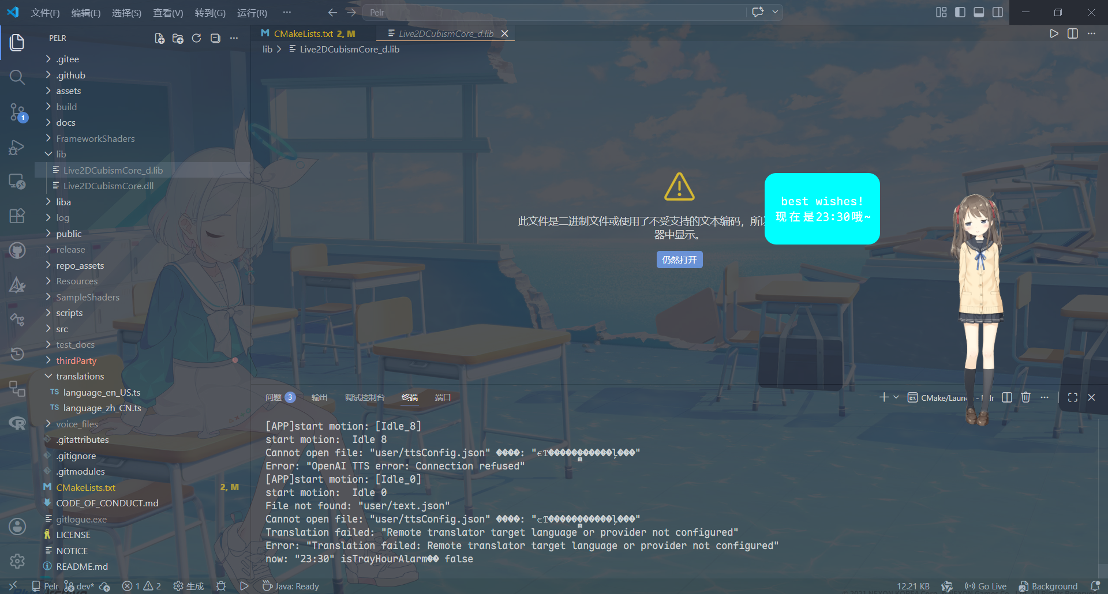The width and height of the screenshot is (1108, 594).
Task: Add a new terminal with plus icon
Action: [x=884, y=397]
